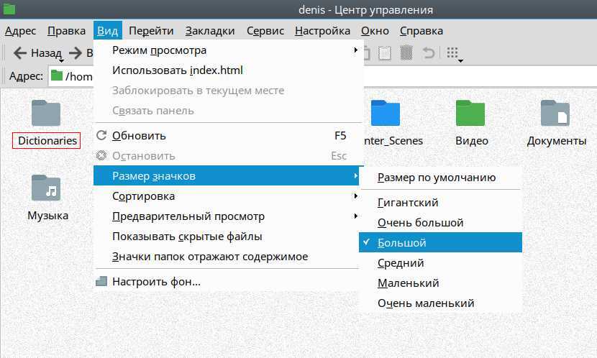Image resolution: width=597 pixels, height=358 pixels.
Task: Click the Back arrow icon in toolbar
Action: (20, 53)
